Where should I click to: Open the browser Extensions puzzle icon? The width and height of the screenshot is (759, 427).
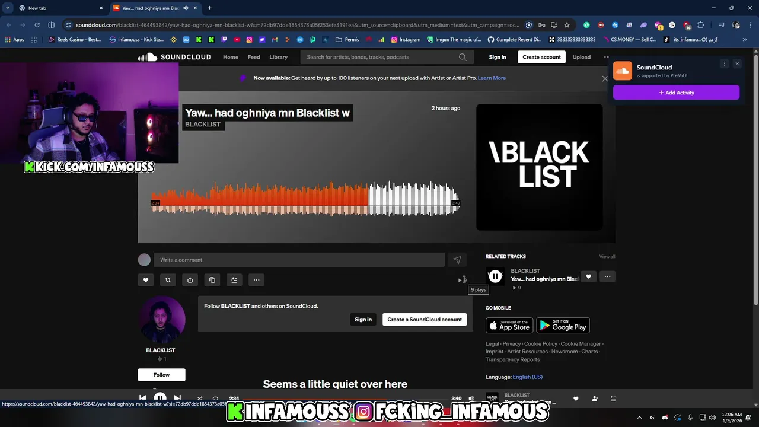[x=701, y=25]
